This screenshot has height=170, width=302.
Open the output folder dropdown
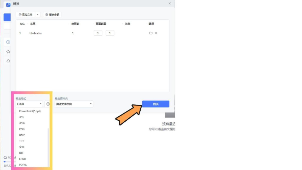[x=74, y=104]
